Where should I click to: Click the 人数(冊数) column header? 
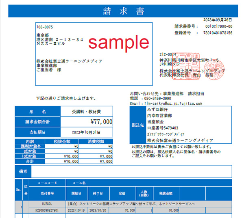[x=144, y=194]
